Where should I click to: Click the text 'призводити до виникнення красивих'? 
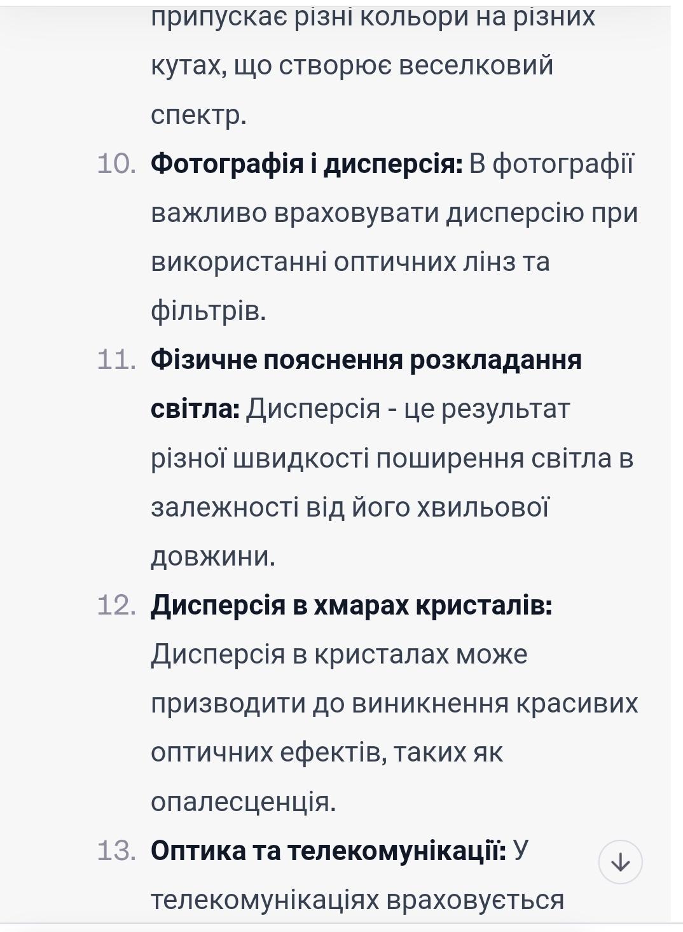394,704
